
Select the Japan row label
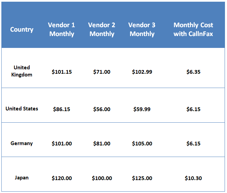click(22, 178)
